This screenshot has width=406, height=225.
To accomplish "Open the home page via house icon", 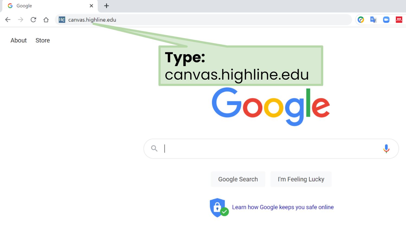I will 46,19.
